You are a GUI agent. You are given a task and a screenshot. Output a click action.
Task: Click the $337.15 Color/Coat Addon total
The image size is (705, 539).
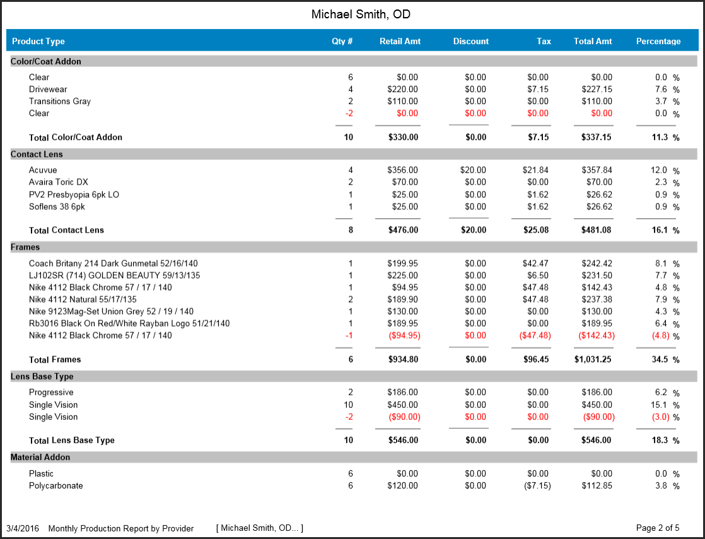[x=596, y=137]
